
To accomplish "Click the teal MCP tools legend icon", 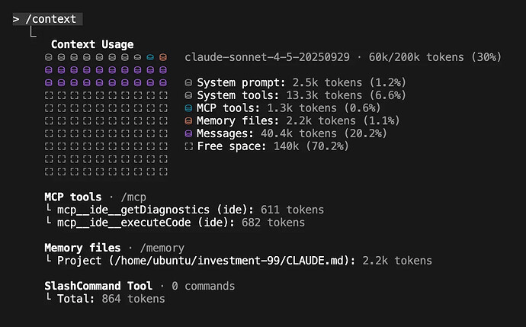I will coord(189,108).
